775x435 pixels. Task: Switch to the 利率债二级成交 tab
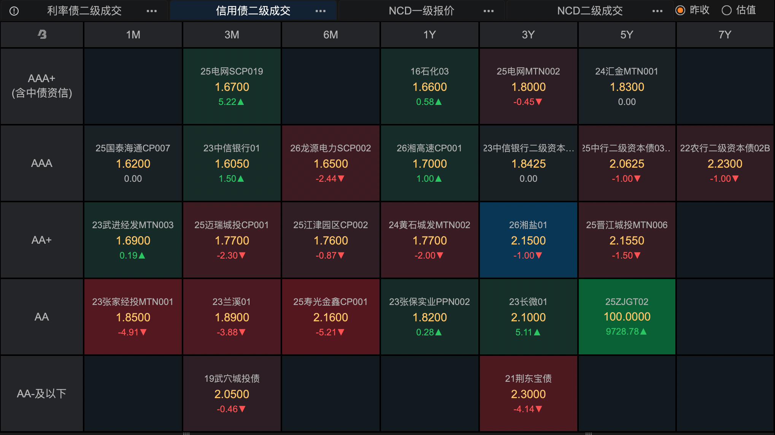pos(84,11)
